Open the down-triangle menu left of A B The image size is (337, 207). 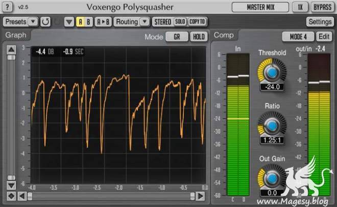(69, 22)
